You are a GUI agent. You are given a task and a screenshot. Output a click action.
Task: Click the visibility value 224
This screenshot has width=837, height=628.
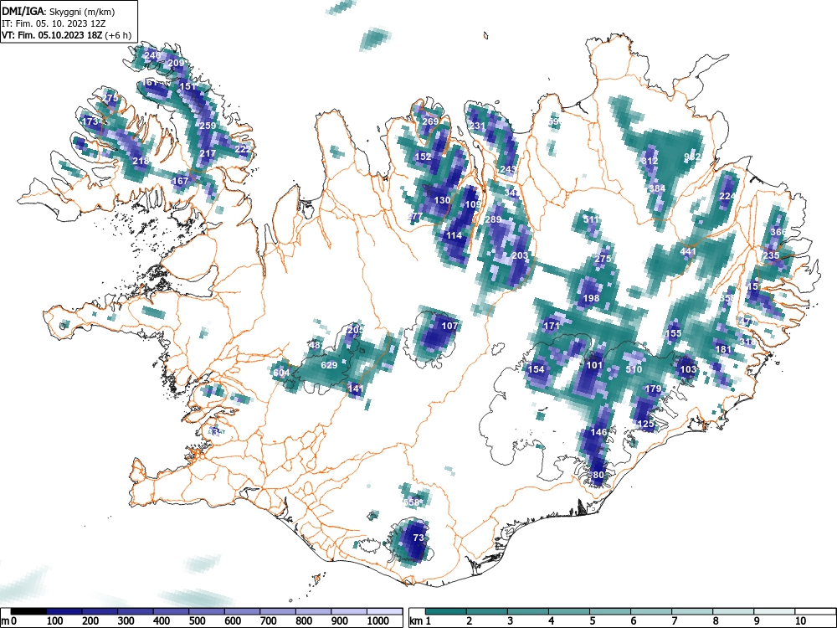pos(727,196)
